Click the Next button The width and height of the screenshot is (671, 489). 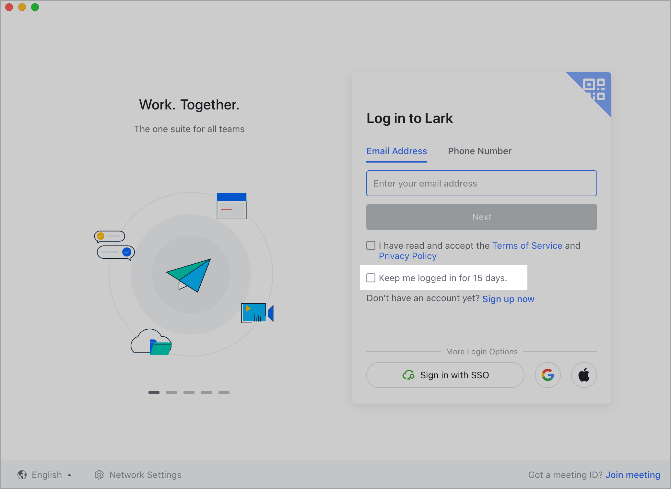pyautogui.click(x=482, y=217)
